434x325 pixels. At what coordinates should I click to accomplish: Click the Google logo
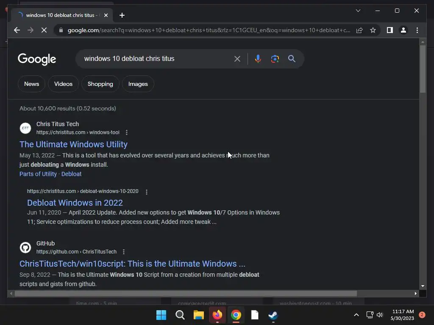point(37,59)
